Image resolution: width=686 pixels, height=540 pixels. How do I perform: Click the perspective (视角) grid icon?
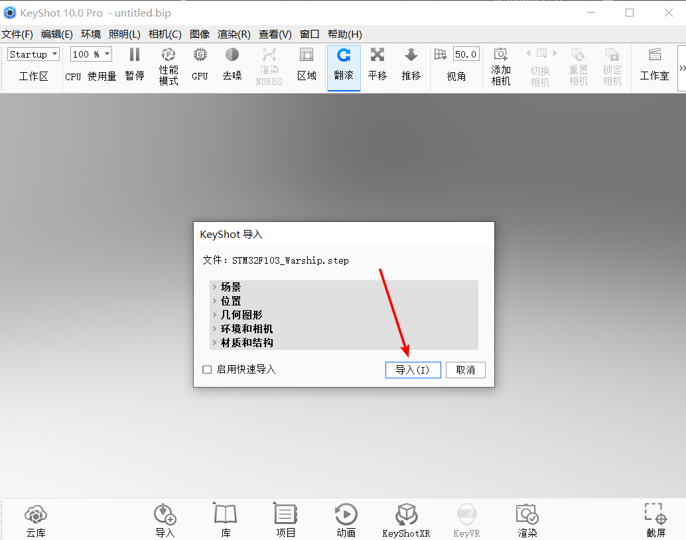coord(440,54)
